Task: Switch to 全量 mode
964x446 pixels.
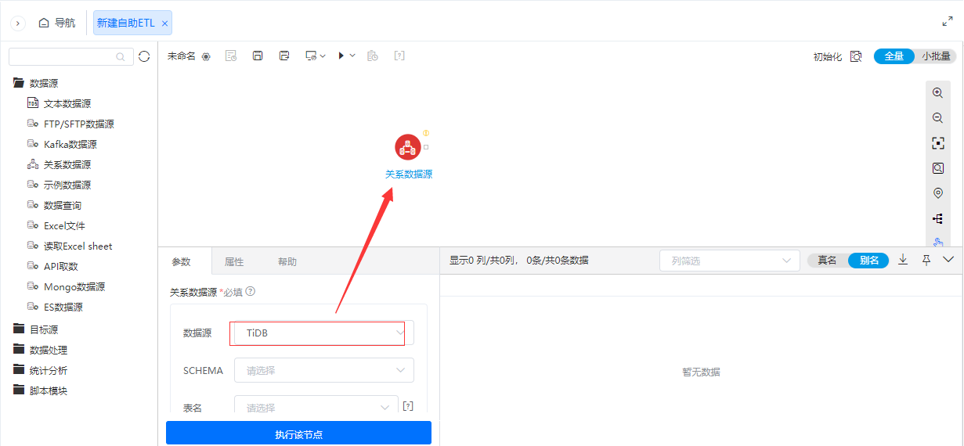Action: (894, 56)
